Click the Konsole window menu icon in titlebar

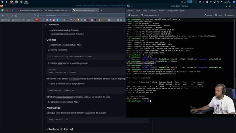tap(128, 6)
